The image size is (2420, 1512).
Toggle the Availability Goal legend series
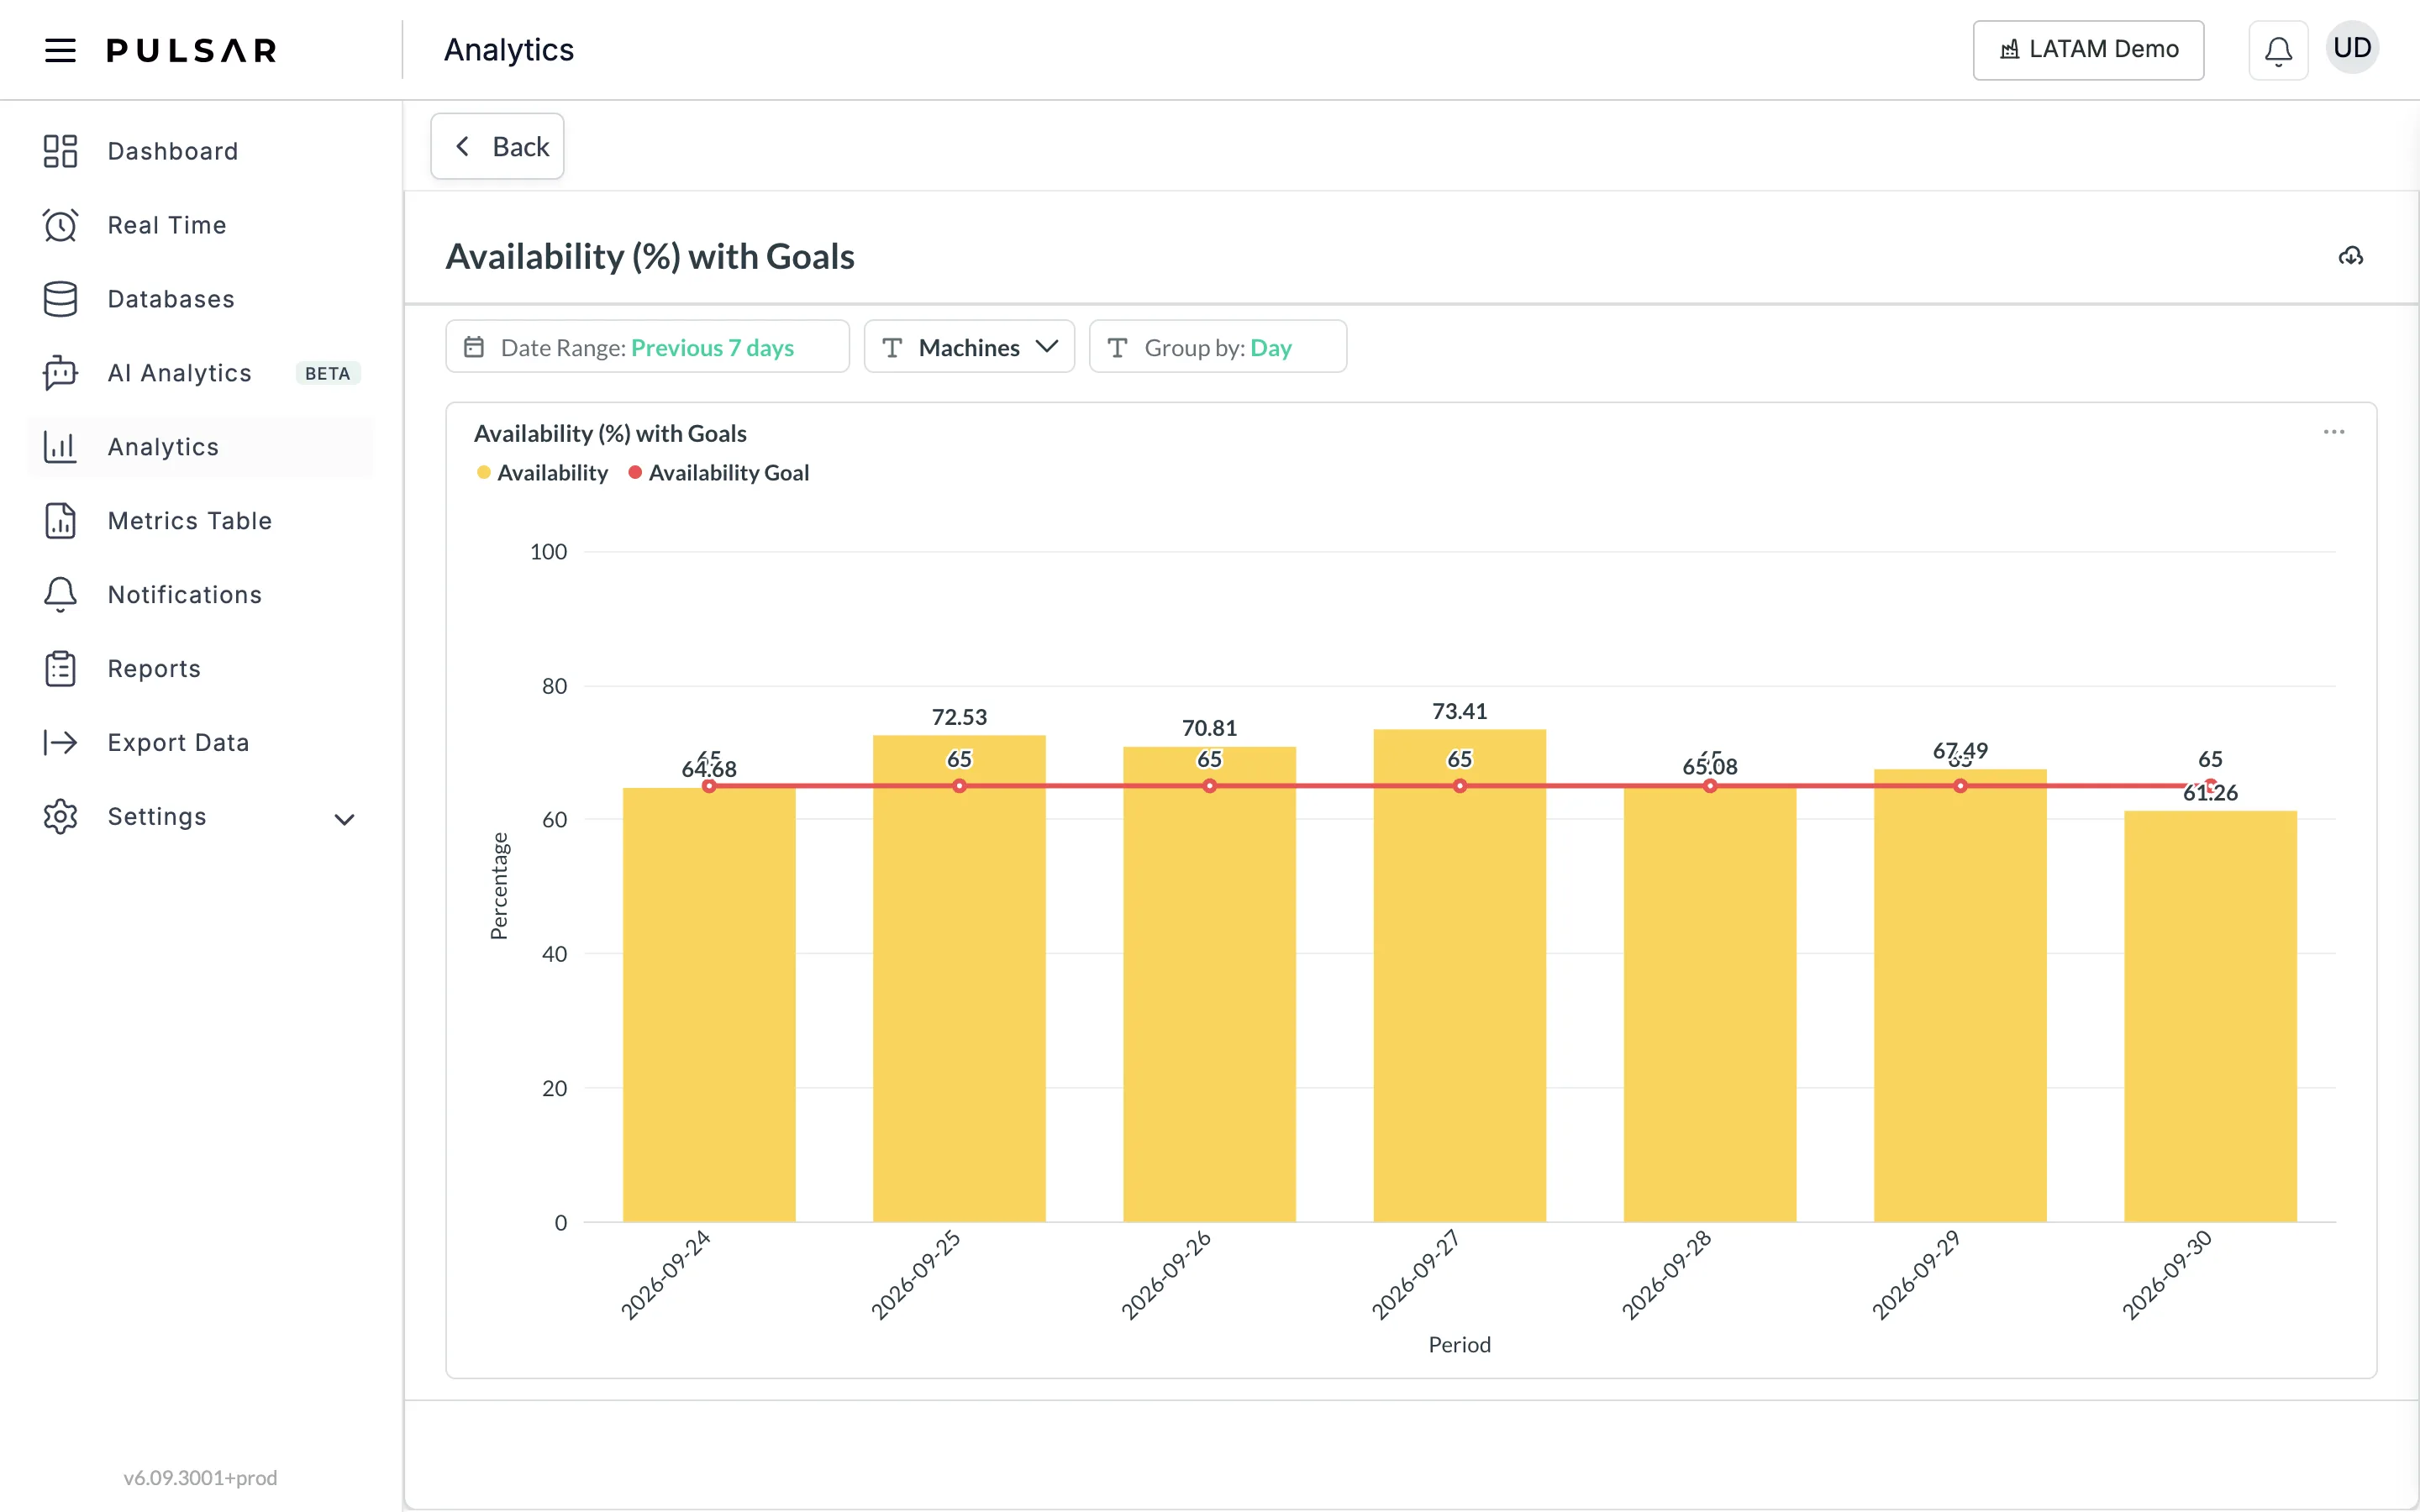click(719, 473)
